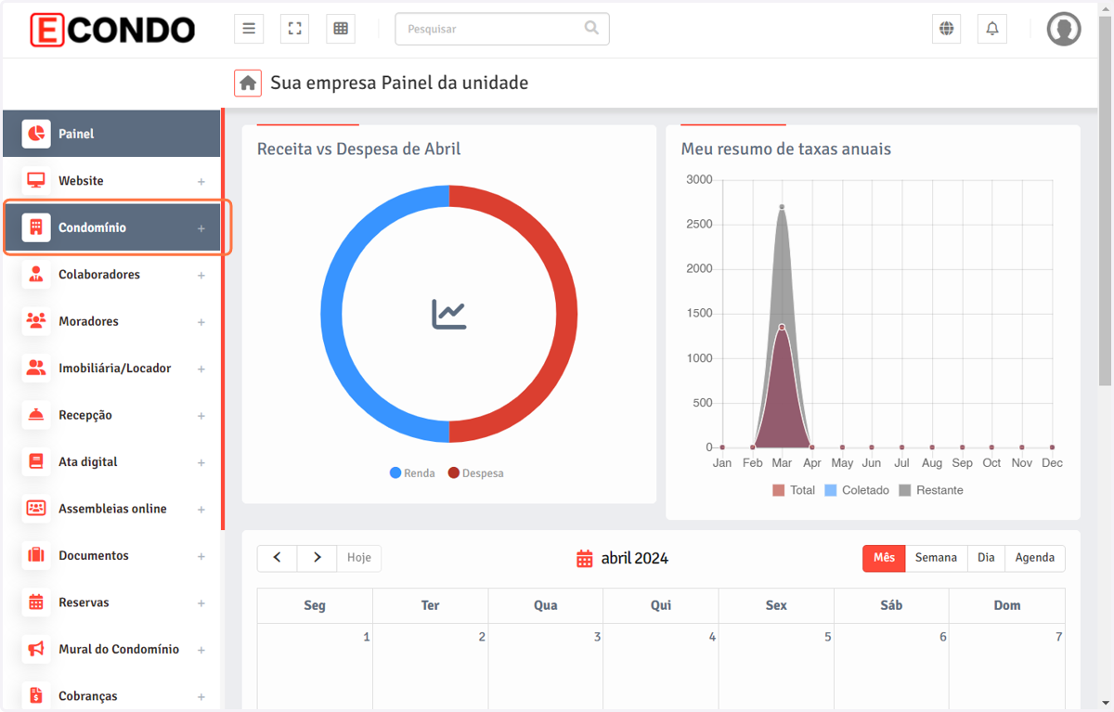Focus the Pesquisar search field
This screenshot has height=712, width=1114.
coord(502,29)
